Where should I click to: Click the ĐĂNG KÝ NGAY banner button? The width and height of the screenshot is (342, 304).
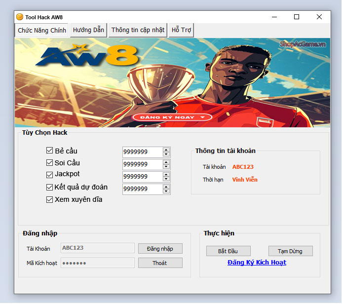tap(172, 117)
